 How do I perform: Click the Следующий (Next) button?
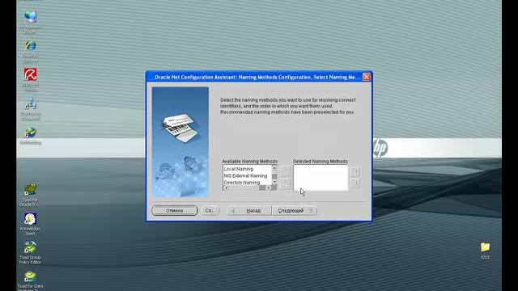coord(295,210)
